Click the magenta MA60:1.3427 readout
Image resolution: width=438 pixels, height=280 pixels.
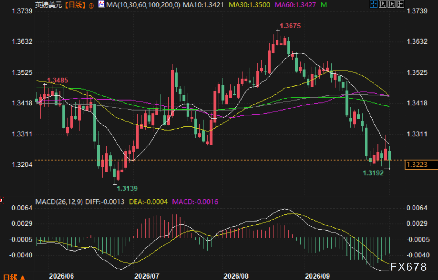coord(295,5)
